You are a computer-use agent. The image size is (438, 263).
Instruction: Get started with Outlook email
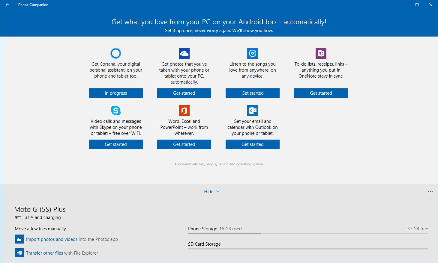253,144
